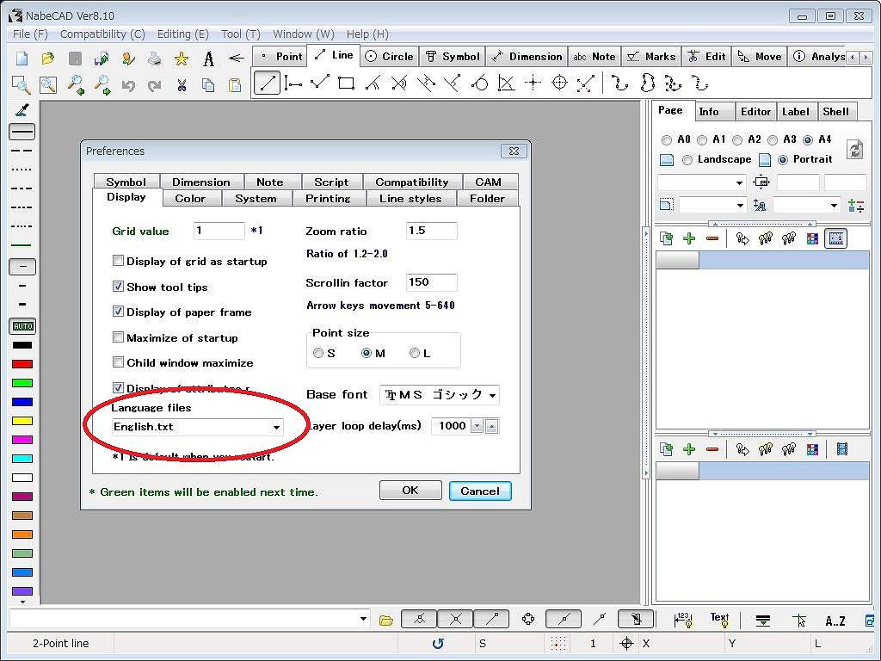881x661 pixels.
Task: Select A3 paper size radio
Action: pos(773,140)
